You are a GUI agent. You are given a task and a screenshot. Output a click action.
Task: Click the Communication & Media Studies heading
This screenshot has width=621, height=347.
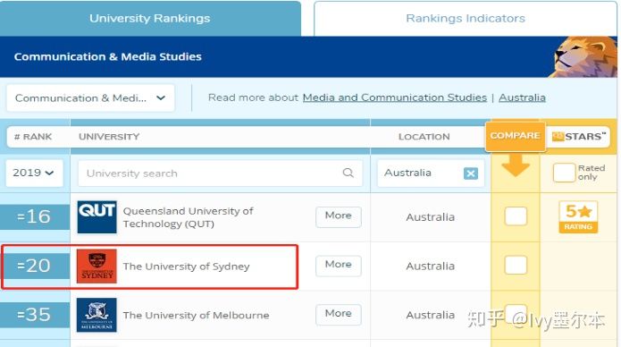coord(108,56)
